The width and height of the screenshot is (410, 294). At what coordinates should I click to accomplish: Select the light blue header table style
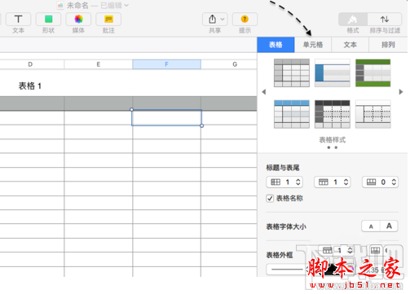292,114
